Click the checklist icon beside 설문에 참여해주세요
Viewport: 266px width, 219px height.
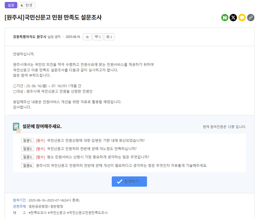coord(16,127)
